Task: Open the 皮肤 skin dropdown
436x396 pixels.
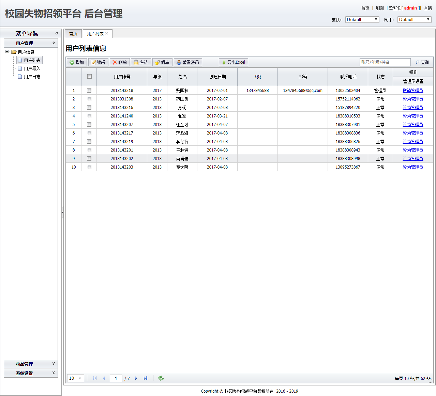Action: tap(362, 20)
